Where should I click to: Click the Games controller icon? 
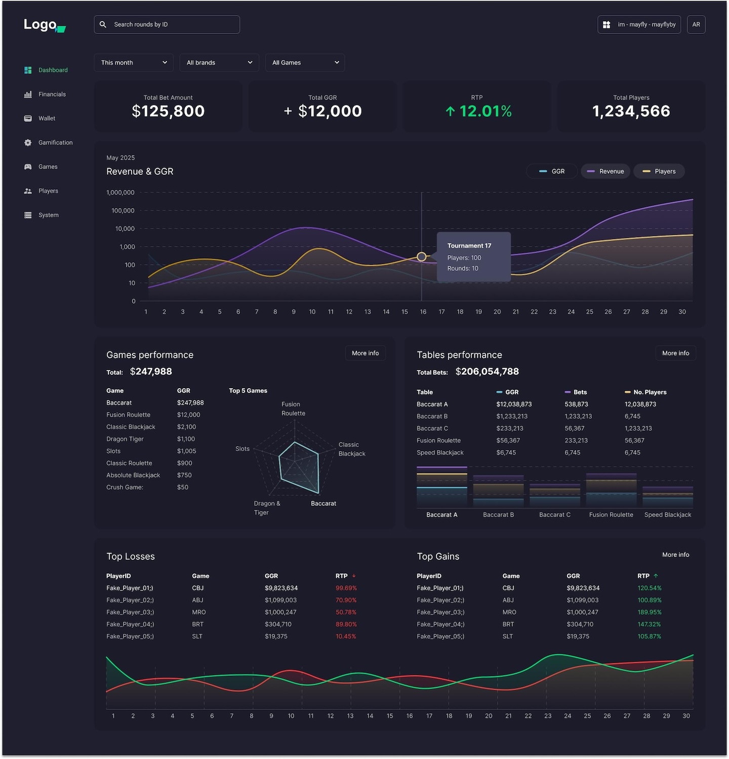(28, 167)
